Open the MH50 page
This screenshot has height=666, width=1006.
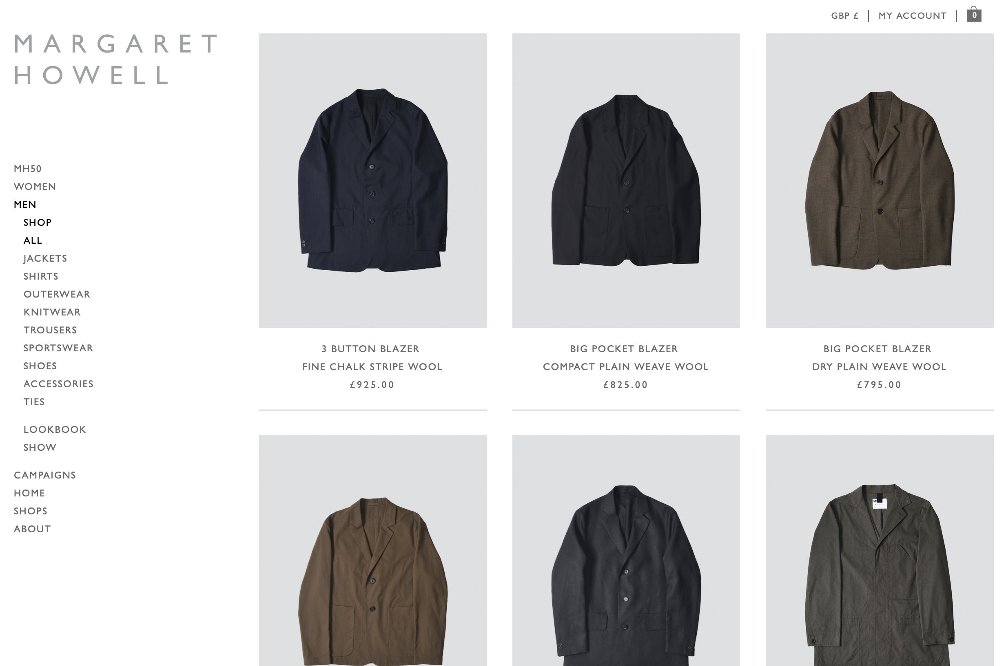point(28,169)
